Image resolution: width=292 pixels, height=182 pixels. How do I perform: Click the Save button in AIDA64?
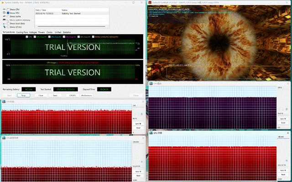[x=55, y=96]
